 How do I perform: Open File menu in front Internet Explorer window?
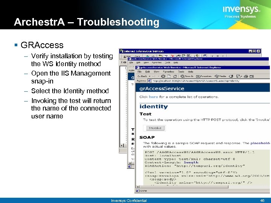(x=140, y=72)
